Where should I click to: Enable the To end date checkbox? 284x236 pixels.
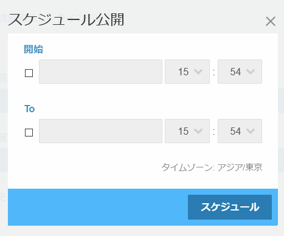click(29, 132)
